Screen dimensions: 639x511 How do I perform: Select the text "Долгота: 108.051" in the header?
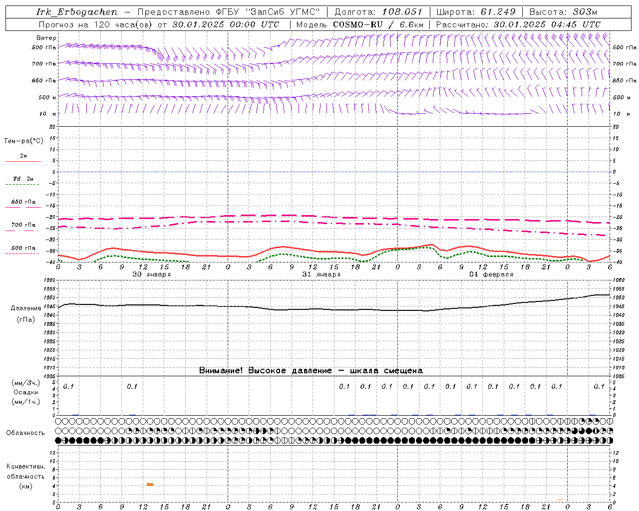pos(378,12)
